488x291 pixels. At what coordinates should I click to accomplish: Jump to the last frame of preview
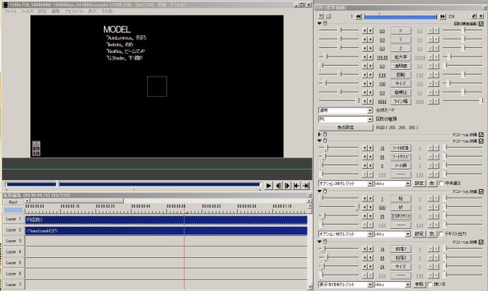click(306, 186)
